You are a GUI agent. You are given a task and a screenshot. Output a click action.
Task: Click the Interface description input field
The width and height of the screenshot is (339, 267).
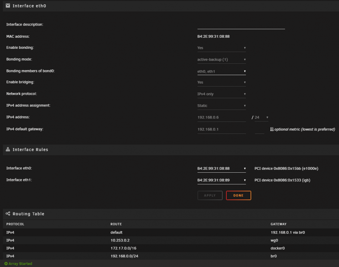point(241,25)
